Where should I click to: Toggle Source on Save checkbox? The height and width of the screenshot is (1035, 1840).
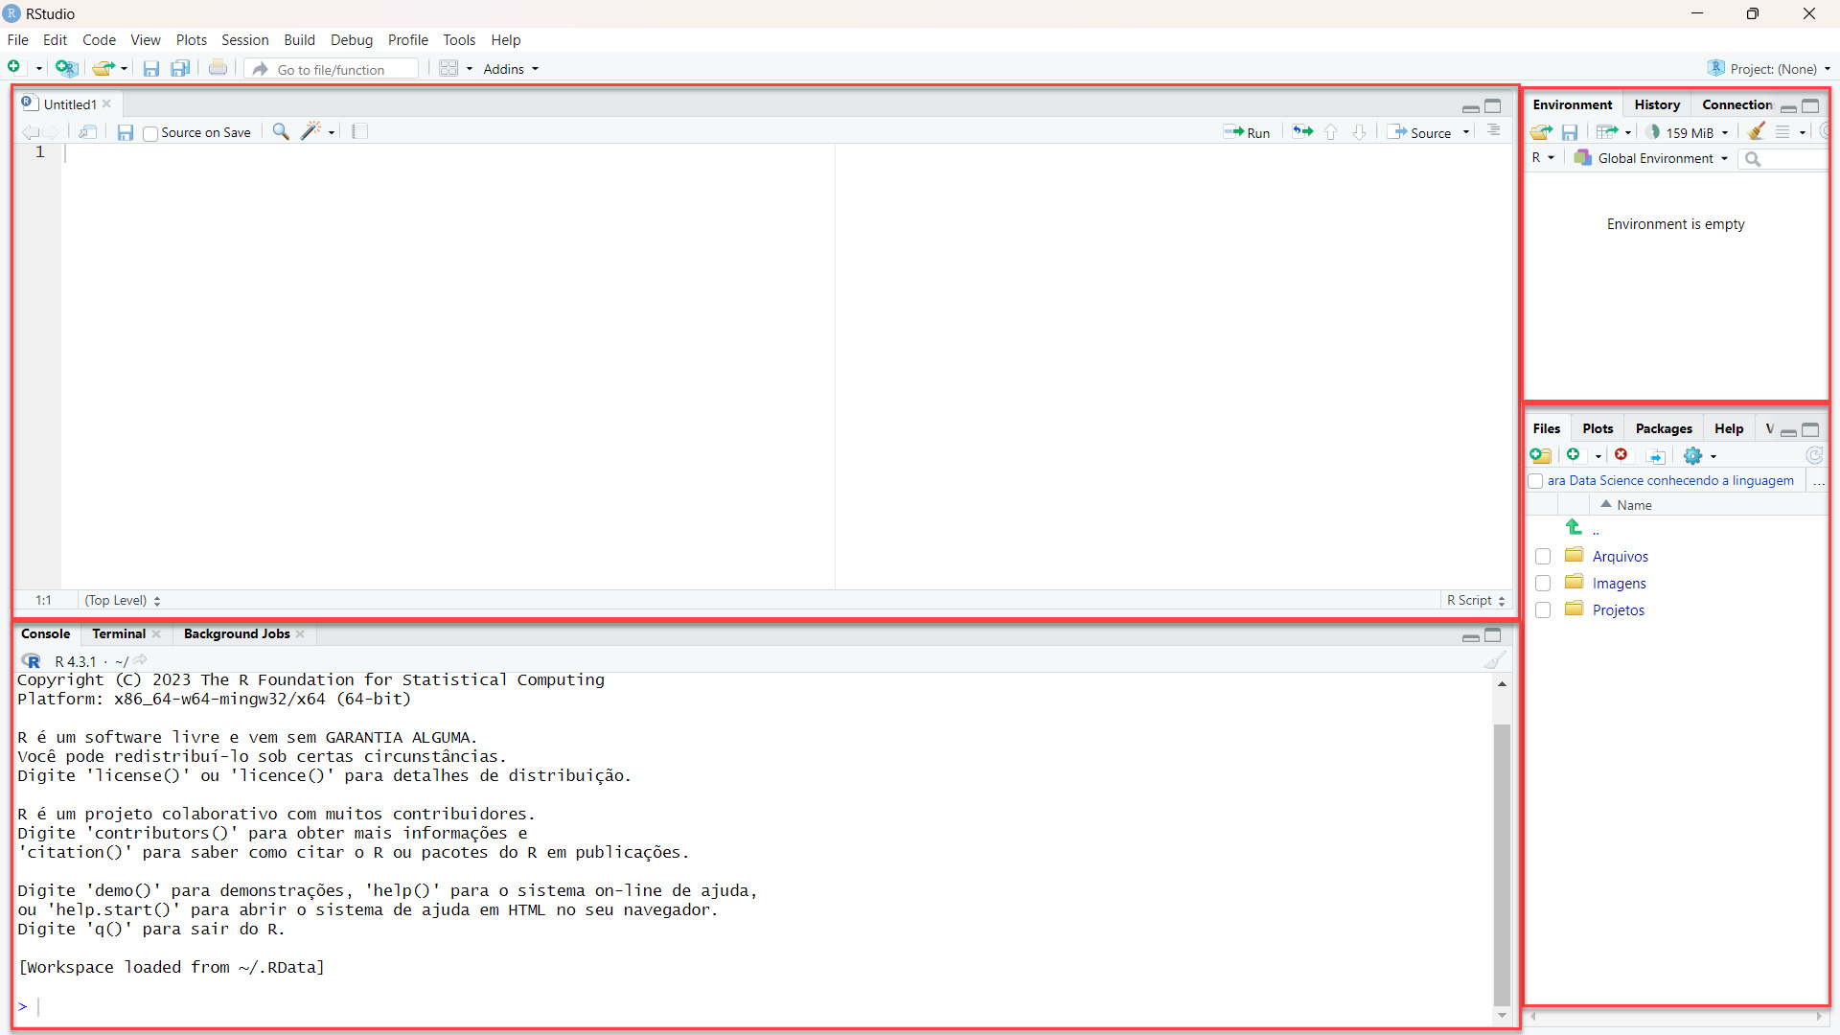coord(150,133)
